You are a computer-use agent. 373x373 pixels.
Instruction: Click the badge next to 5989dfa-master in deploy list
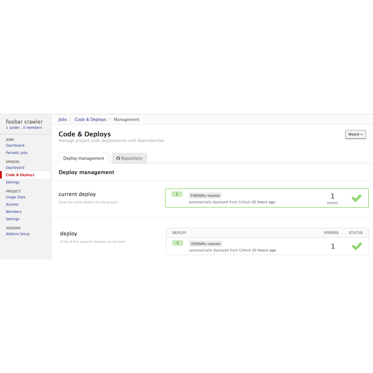pyautogui.click(x=177, y=243)
